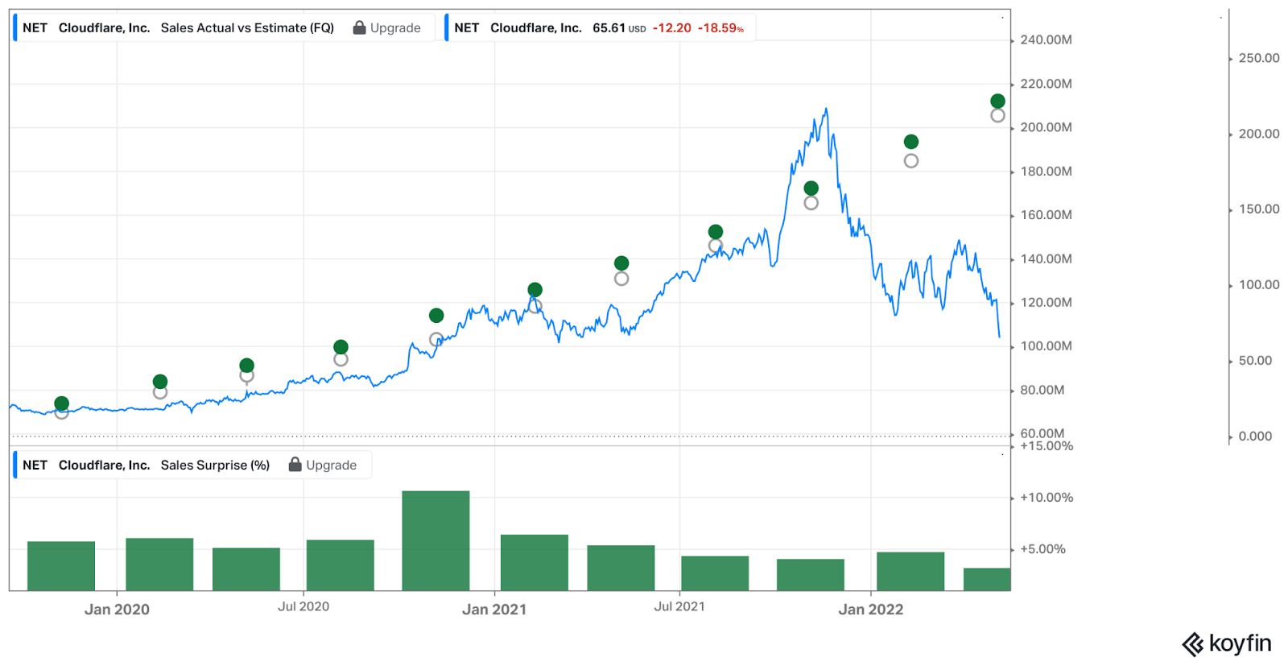Select the NET price legend showing 65.61 USD
Image resolution: width=1288 pixels, height=666 pixels.
[x=599, y=27]
